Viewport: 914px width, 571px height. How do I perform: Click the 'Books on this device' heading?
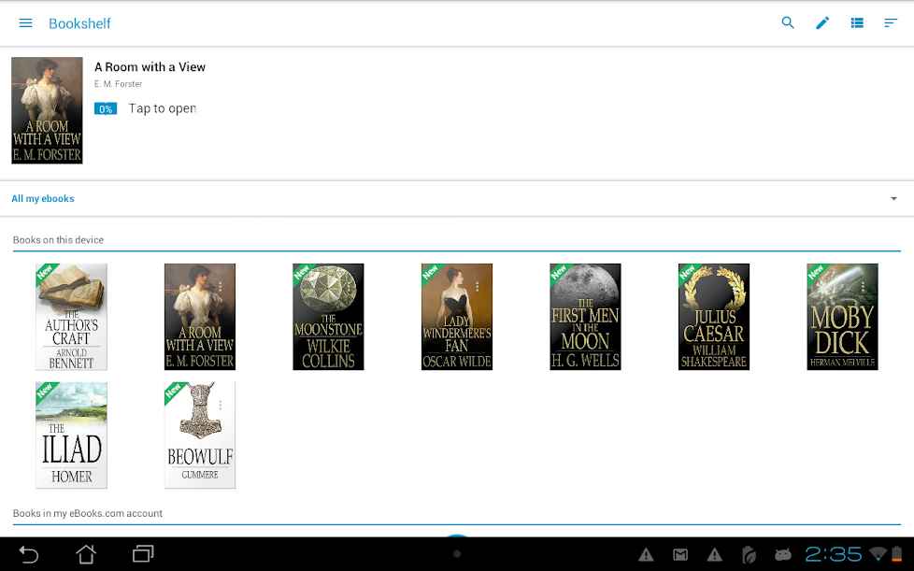coord(58,240)
